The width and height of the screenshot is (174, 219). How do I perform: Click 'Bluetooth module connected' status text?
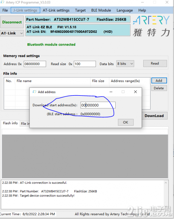(x=51, y=44)
